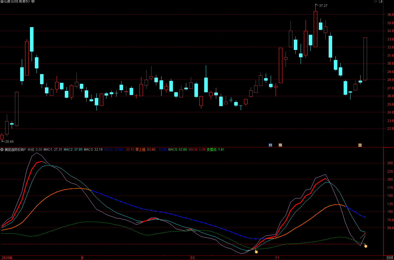Click the month 10 marker on time axis
This screenshot has height=260, width=394.
(193, 258)
